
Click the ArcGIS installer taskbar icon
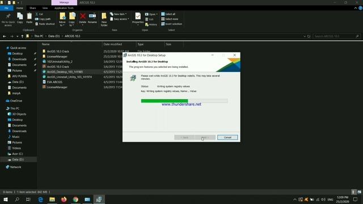tap(99, 199)
